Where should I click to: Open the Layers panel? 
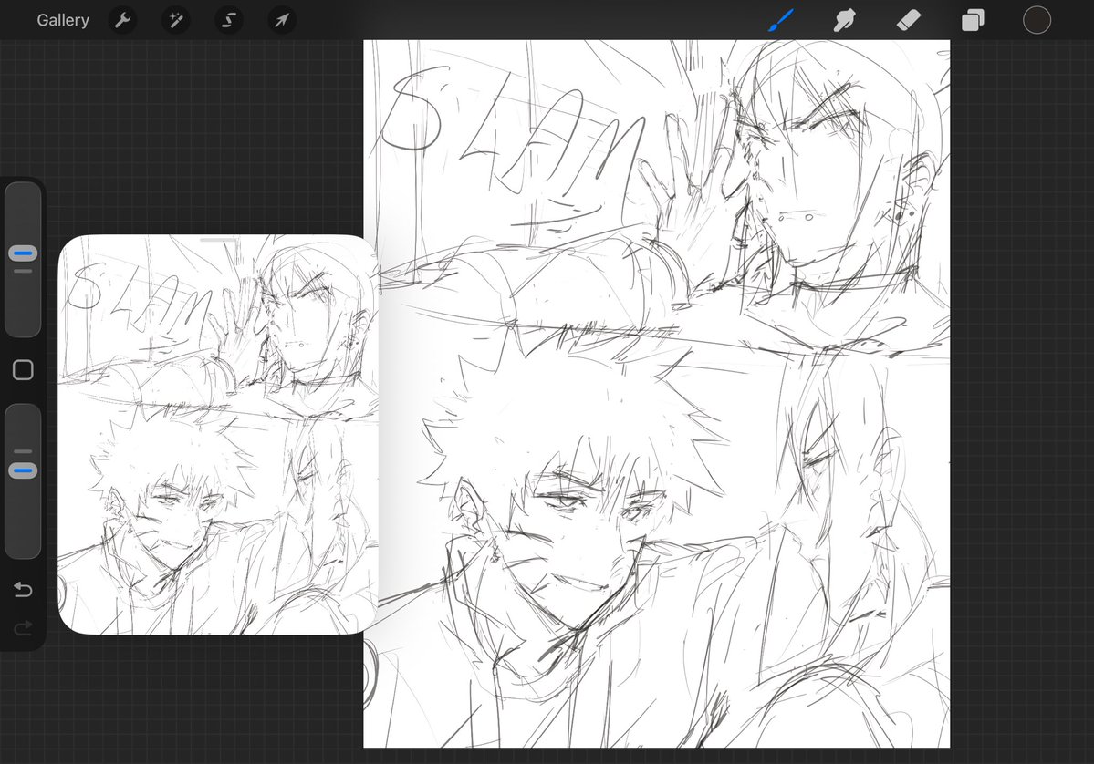pos(973,20)
